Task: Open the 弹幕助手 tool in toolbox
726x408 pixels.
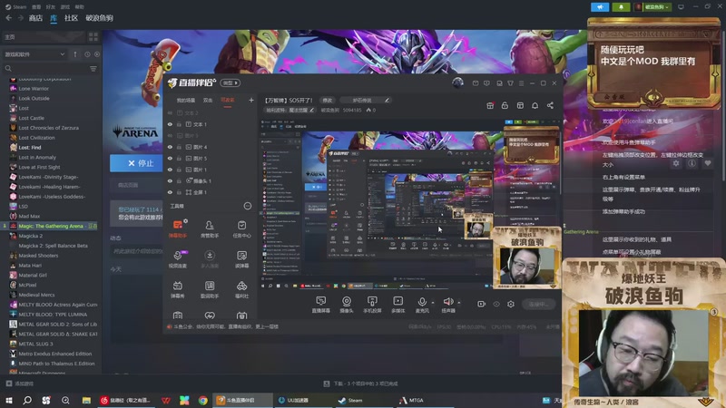Action: tap(177, 229)
